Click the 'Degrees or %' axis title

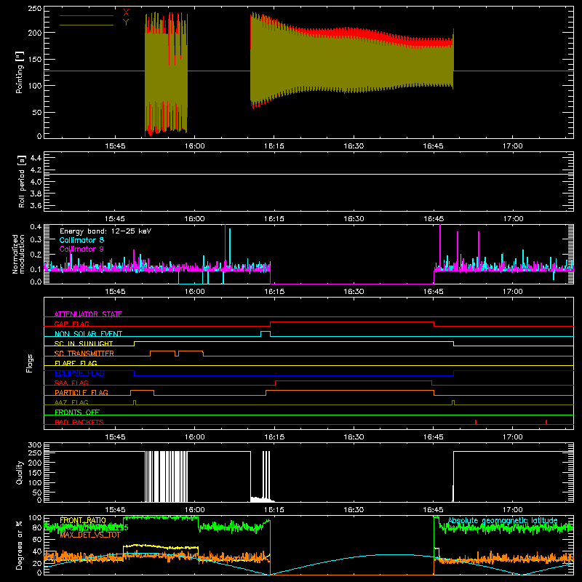19,545
